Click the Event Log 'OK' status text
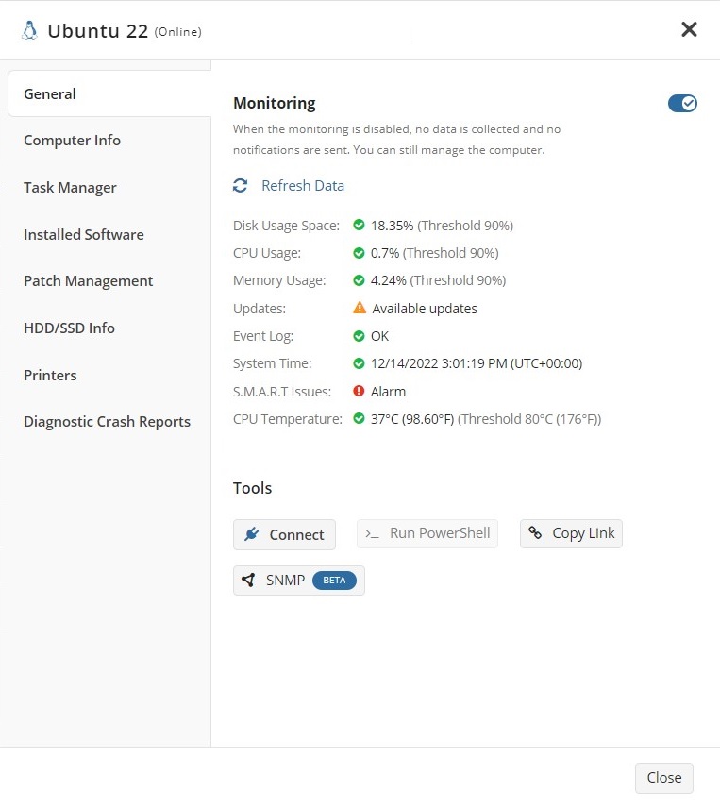 click(379, 336)
